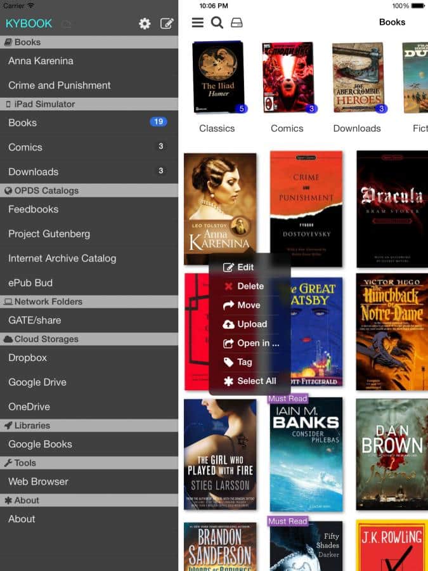Click the cloud icon beside KYBOOK
The width and height of the screenshot is (428, 571).
(67, 24)
